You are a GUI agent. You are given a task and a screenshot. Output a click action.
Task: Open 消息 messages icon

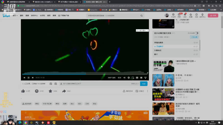[x=179, y=16]
